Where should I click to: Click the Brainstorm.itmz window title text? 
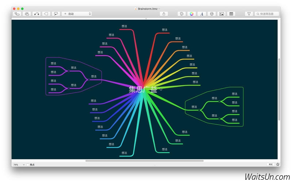pyautogui.click(x=148, y=9)
